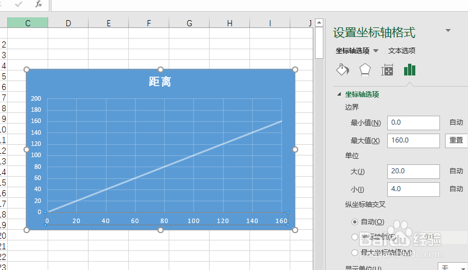Click the 小 minor unit input field

pos(414,190)
